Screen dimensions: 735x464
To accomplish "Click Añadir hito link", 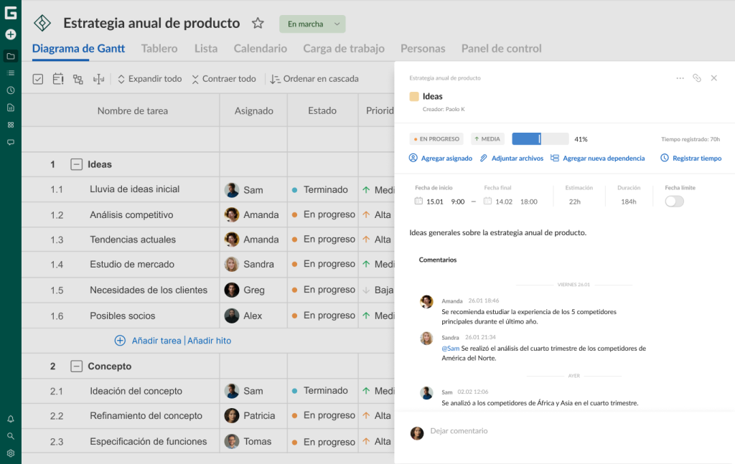I will tap(209, 341).
